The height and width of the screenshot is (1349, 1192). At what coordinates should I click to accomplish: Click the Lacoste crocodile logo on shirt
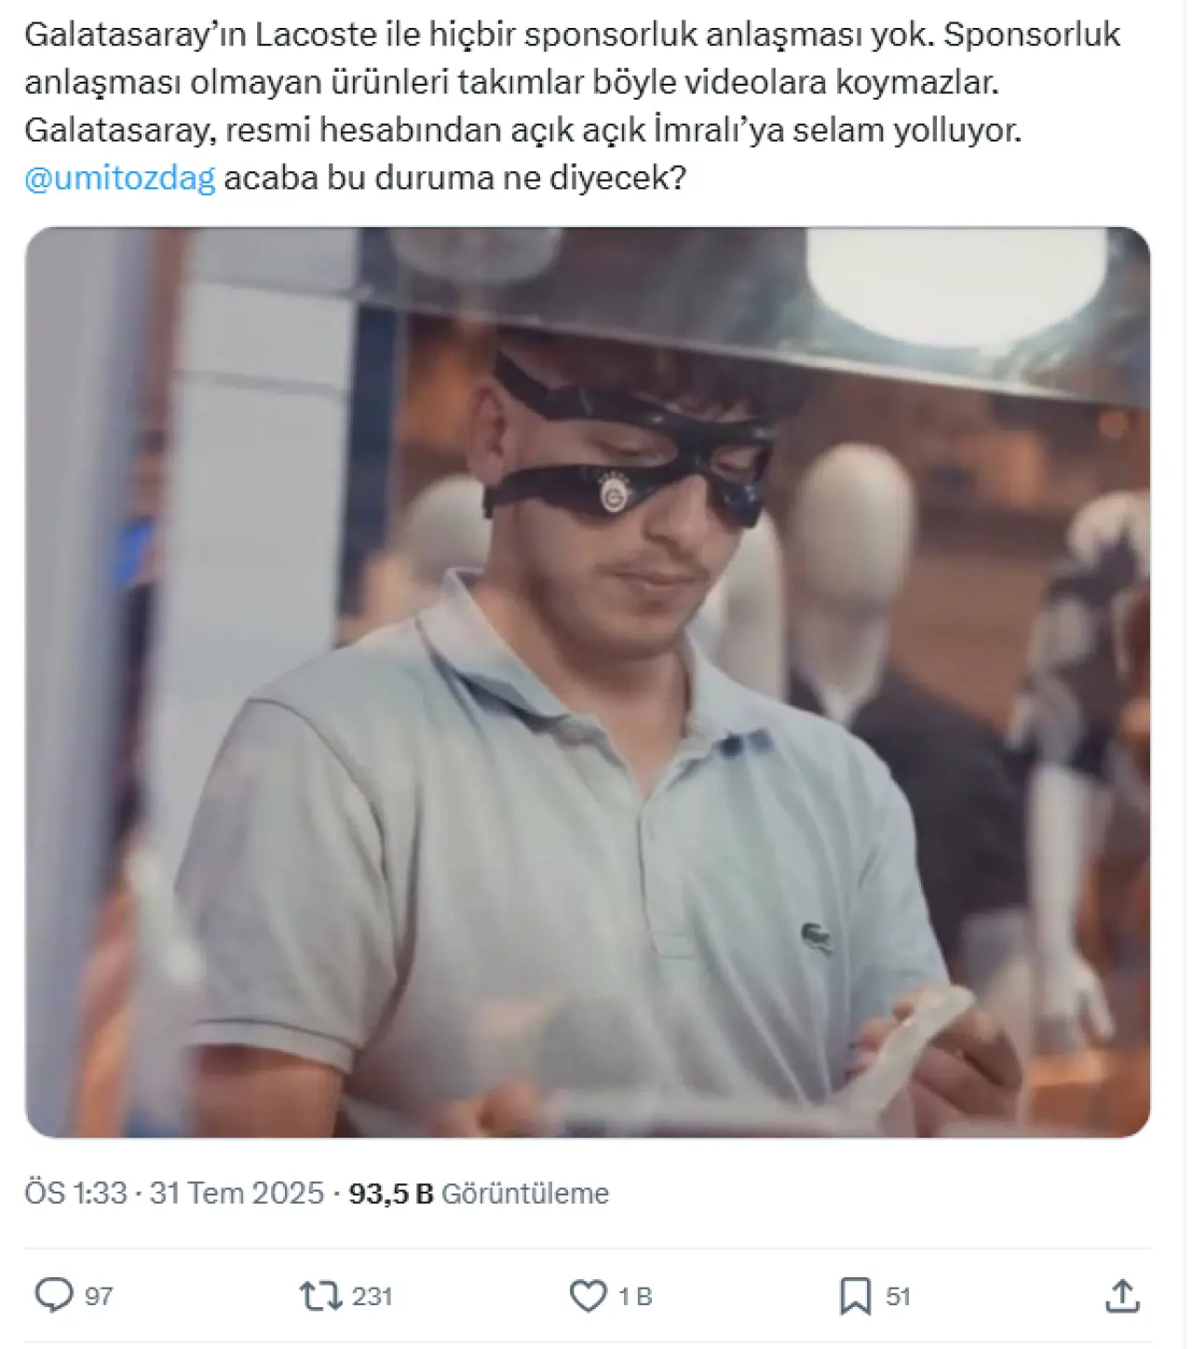click(817, 936)
